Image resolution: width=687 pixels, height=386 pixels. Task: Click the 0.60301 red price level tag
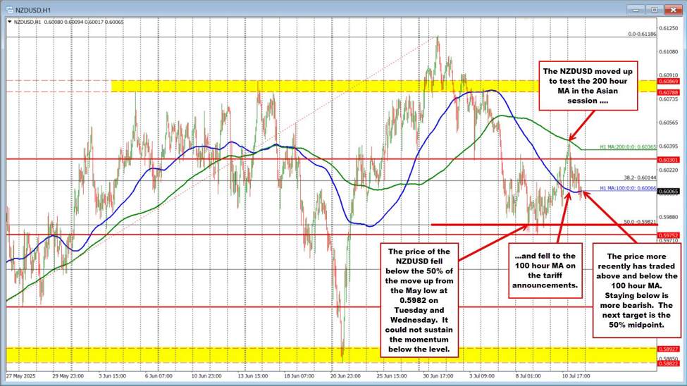coord(667,160)
